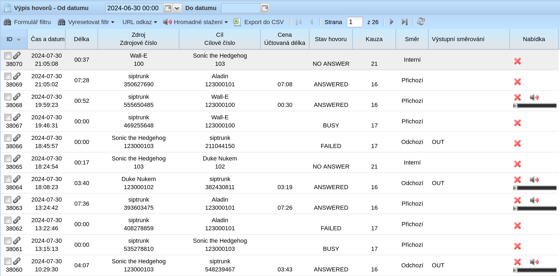The height and width of the screenshot is (276, 560).
Task: Sort by Výstupní směrování column
Action: [469, 39]
